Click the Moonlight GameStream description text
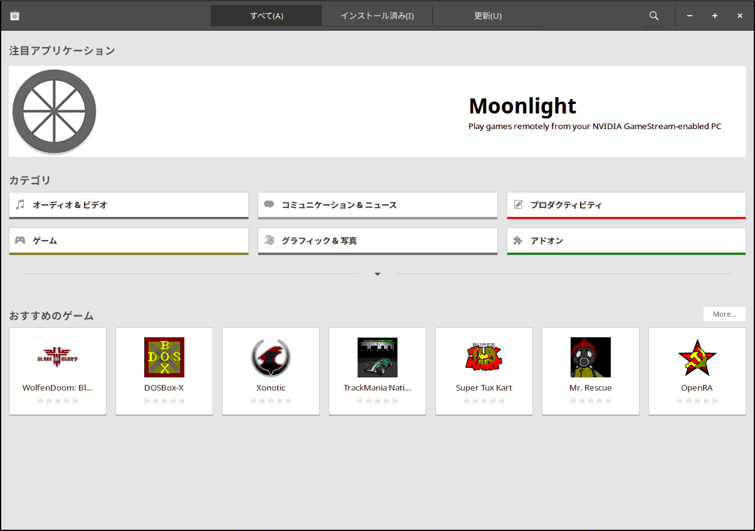The image size is (755, 531). (x=594, y=126)
